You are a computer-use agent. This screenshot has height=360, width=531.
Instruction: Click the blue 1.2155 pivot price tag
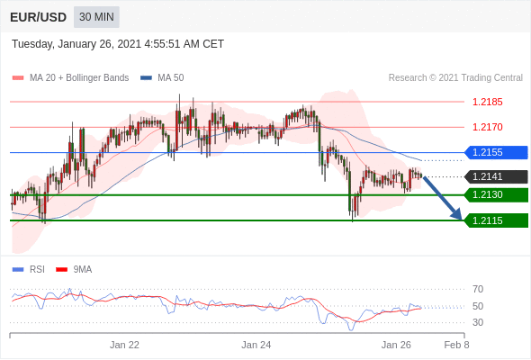click(496, 152)
